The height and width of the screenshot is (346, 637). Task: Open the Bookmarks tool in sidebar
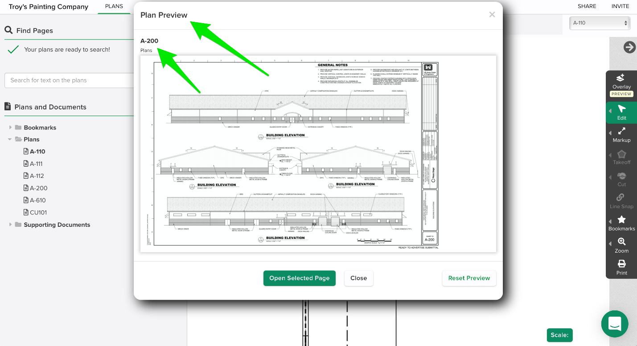(x=621, y=223)
